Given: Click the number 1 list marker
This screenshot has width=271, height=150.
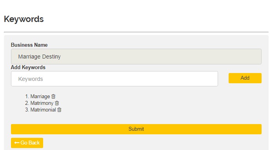Looking at the screenshot, I should pos(27,96).
